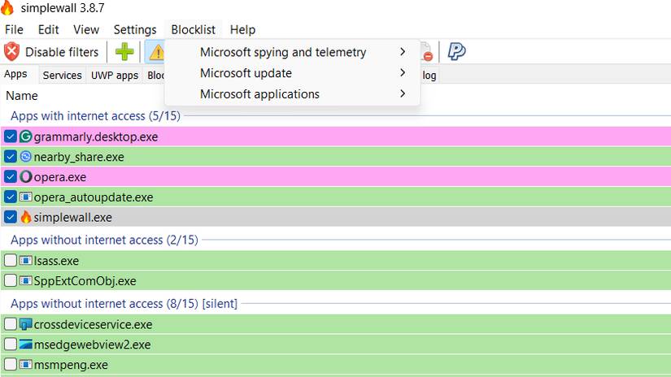Select the msmpeng.exe row
This screenshot has width=671, height=377.
(335, 365)
